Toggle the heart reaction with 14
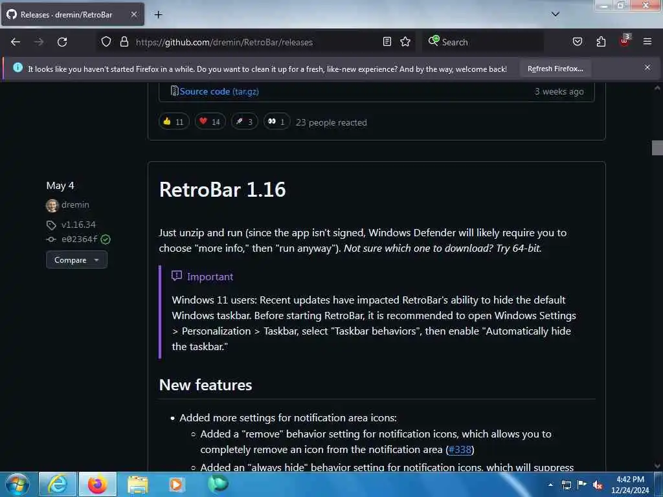Viewport: 663px width, 497px height. point(210,122)
